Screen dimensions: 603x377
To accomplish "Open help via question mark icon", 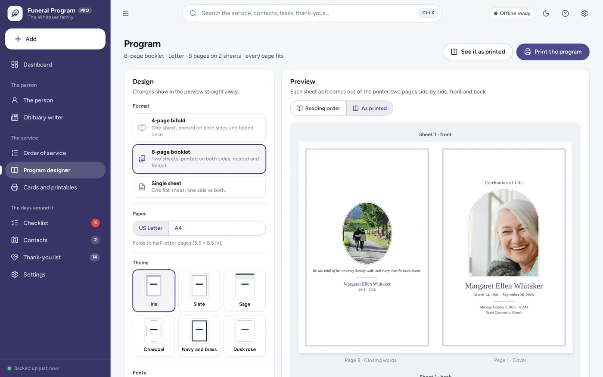I will point(565,13).
